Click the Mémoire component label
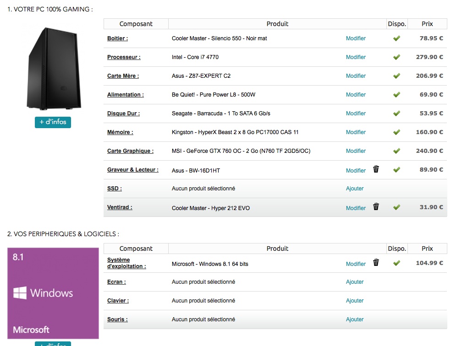This screenshot has width=451, height=346. pyautogui.click(x=120, y=132)
